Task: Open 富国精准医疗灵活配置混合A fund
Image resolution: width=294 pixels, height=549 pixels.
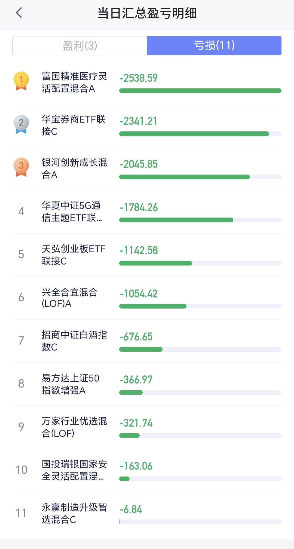Action: (x=74, y=82)
